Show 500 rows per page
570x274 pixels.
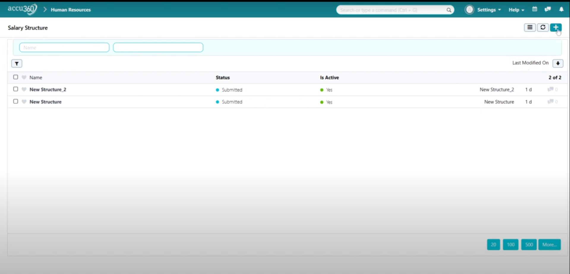[529, 245]
